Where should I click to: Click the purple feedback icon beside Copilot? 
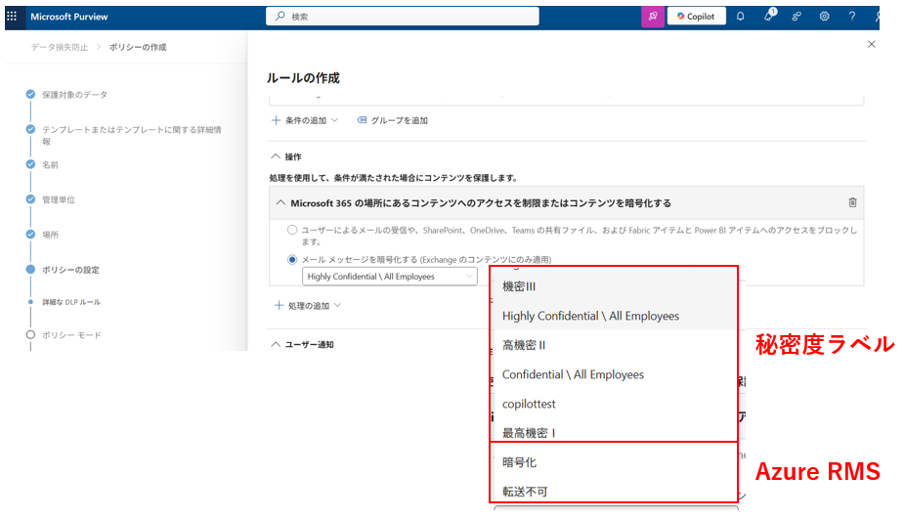652,17
